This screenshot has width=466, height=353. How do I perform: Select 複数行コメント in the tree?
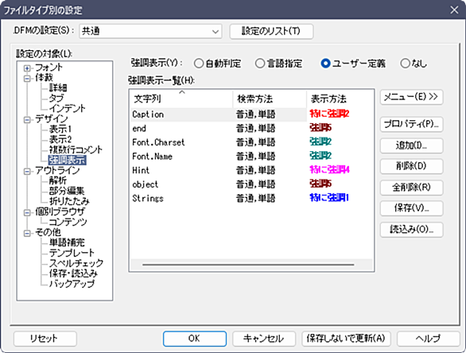tap(76, 149)
